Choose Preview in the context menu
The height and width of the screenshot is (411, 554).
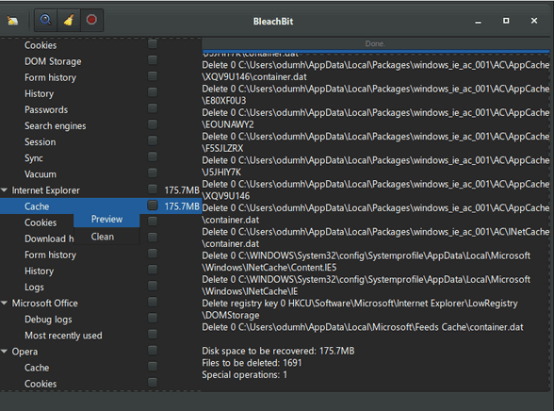(106, 219)
